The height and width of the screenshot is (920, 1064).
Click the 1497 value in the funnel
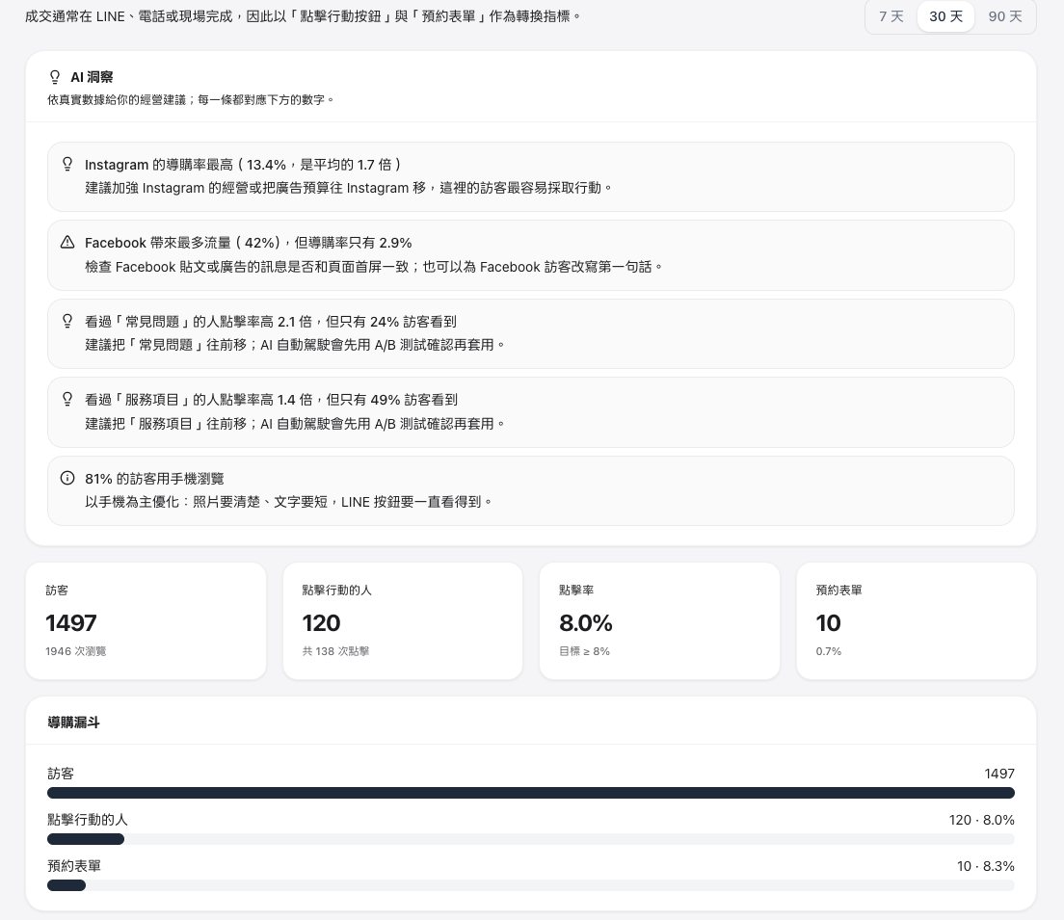pos(999,774)
